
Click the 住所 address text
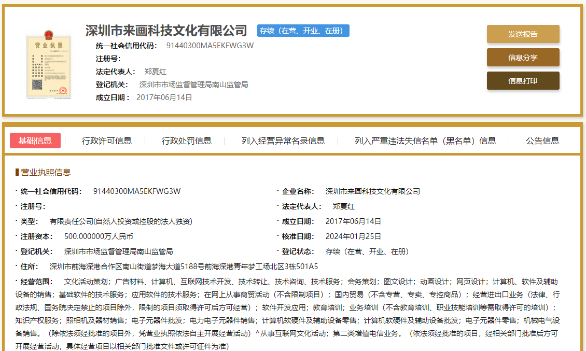[x=184, y=266]
